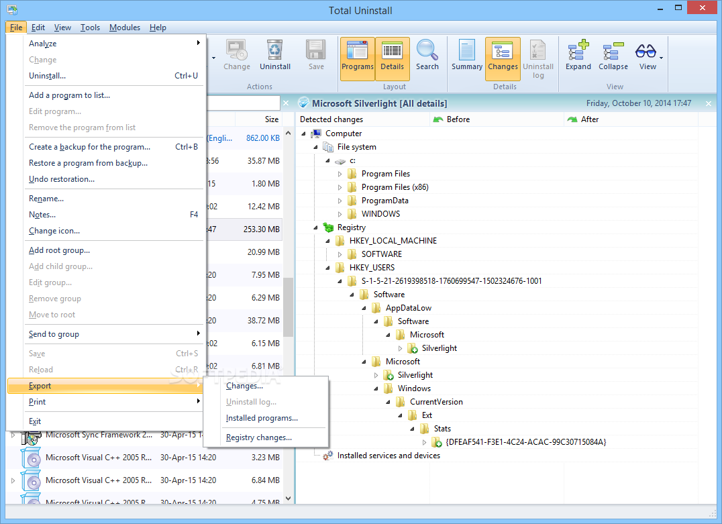Viewport: 722px width, 524px height.
Task: Collapse the HKEY_LOCAL_MACHINE key
Action: (328, 241)
